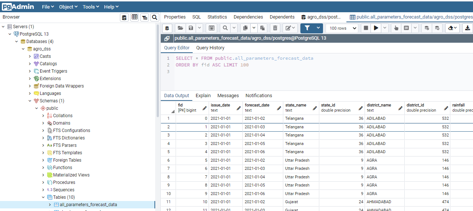This screenshot has height=211, width=473.
Task: Switch to the Properties tab
Action: (x=175, y=17)
